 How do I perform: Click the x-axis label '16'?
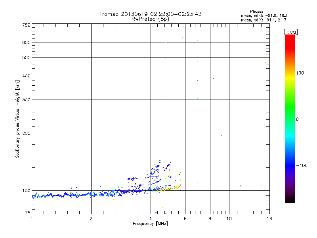click(269, 219)
